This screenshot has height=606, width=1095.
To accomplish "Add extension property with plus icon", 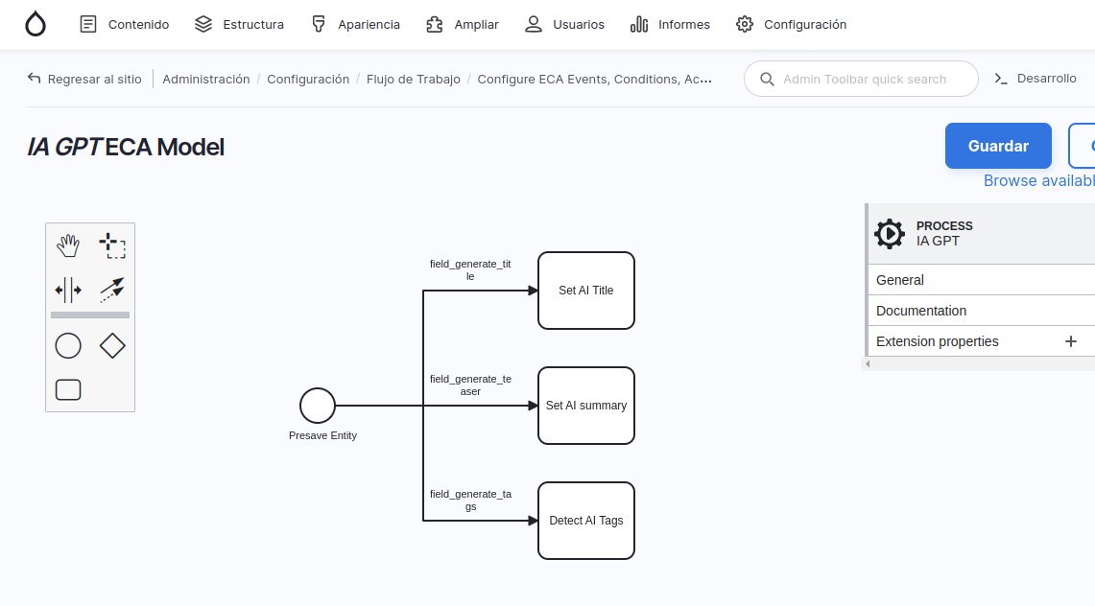I will [1071, 341].
